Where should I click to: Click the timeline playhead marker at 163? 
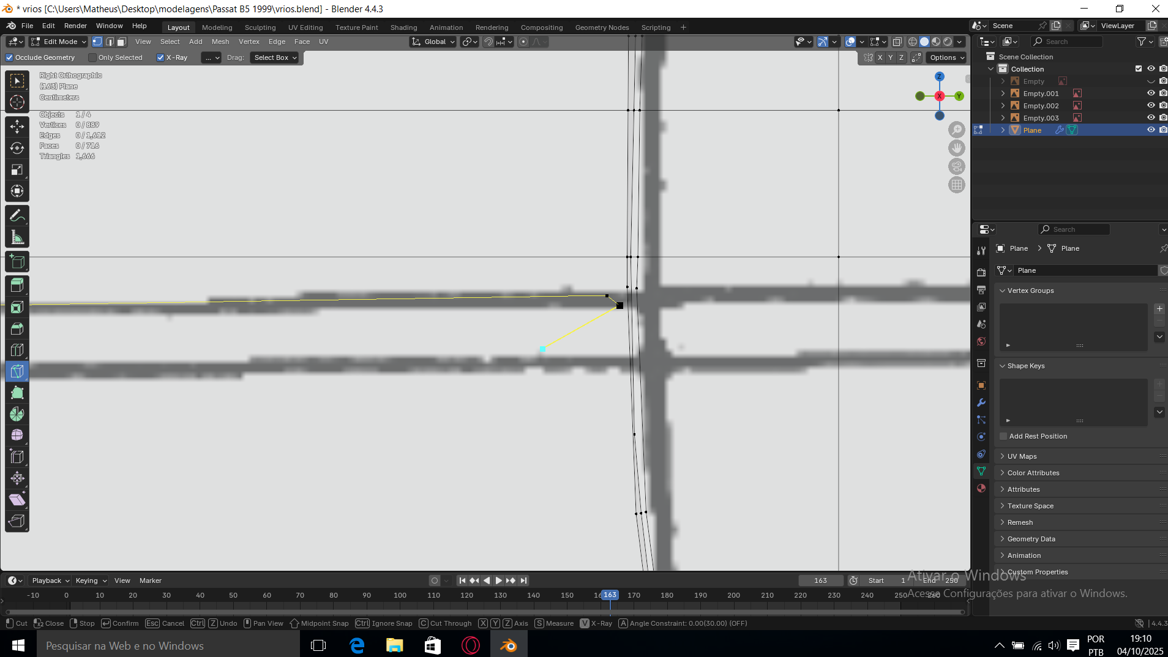[x=610, y=595]
